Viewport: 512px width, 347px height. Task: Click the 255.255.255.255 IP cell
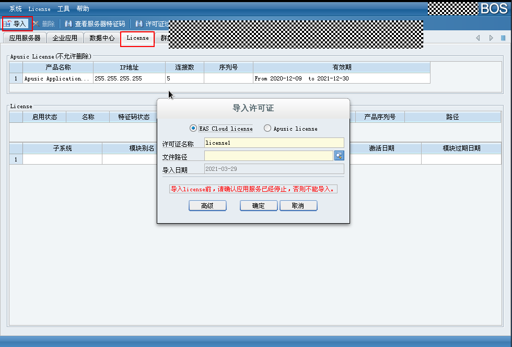[130, 78]
